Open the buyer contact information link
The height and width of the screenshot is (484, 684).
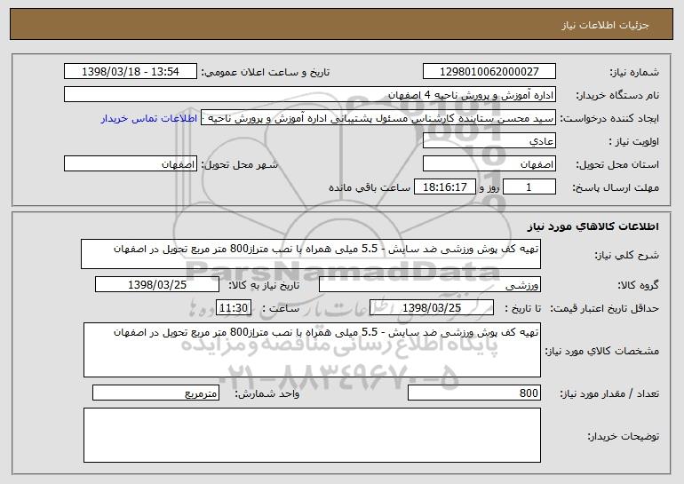click(x=149, y=118)
